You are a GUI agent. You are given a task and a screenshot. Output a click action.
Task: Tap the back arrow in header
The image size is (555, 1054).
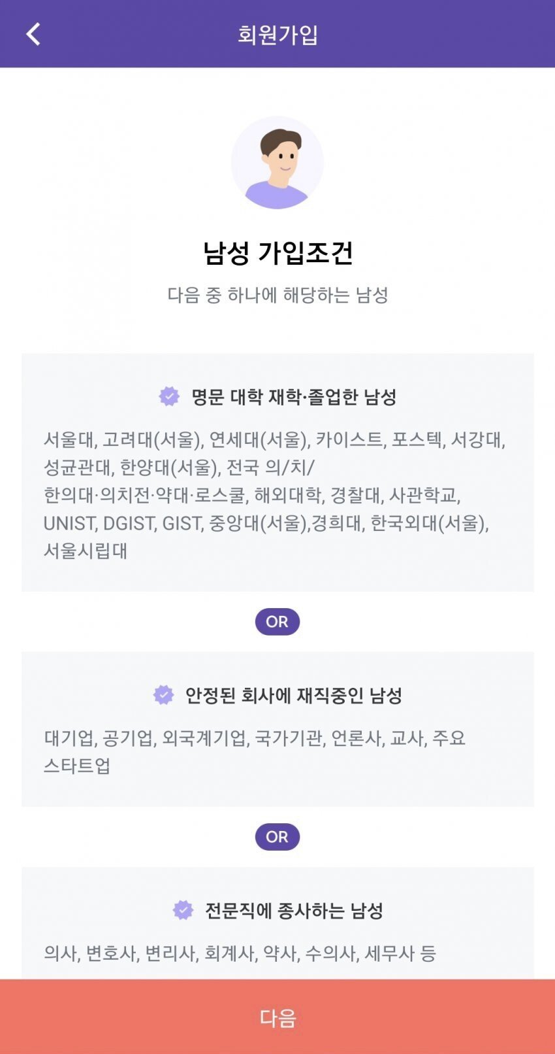pos(33,34)
